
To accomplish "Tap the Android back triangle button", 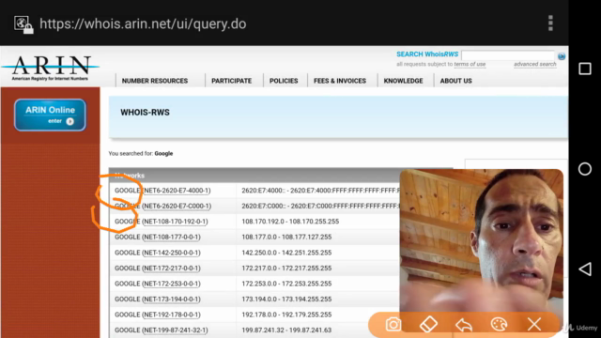I will 584,269.
